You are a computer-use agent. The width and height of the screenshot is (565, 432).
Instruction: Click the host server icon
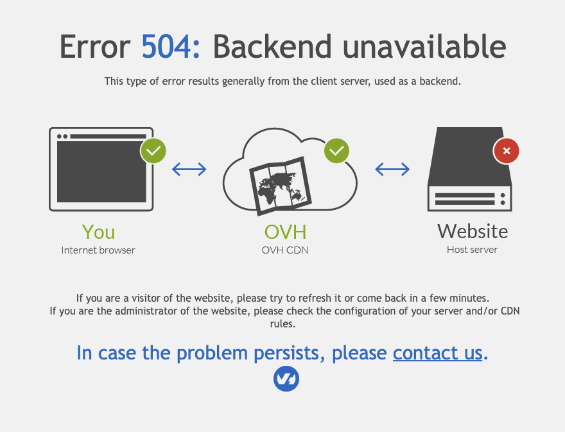tap(470, 169)
